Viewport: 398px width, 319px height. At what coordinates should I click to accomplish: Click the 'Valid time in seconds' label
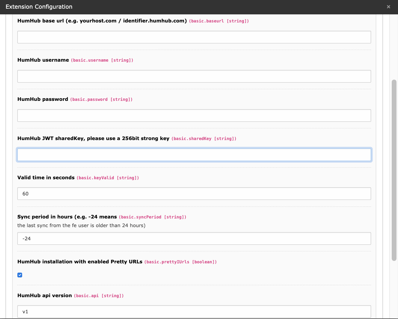pyautogui.click(x=46, y=178)
